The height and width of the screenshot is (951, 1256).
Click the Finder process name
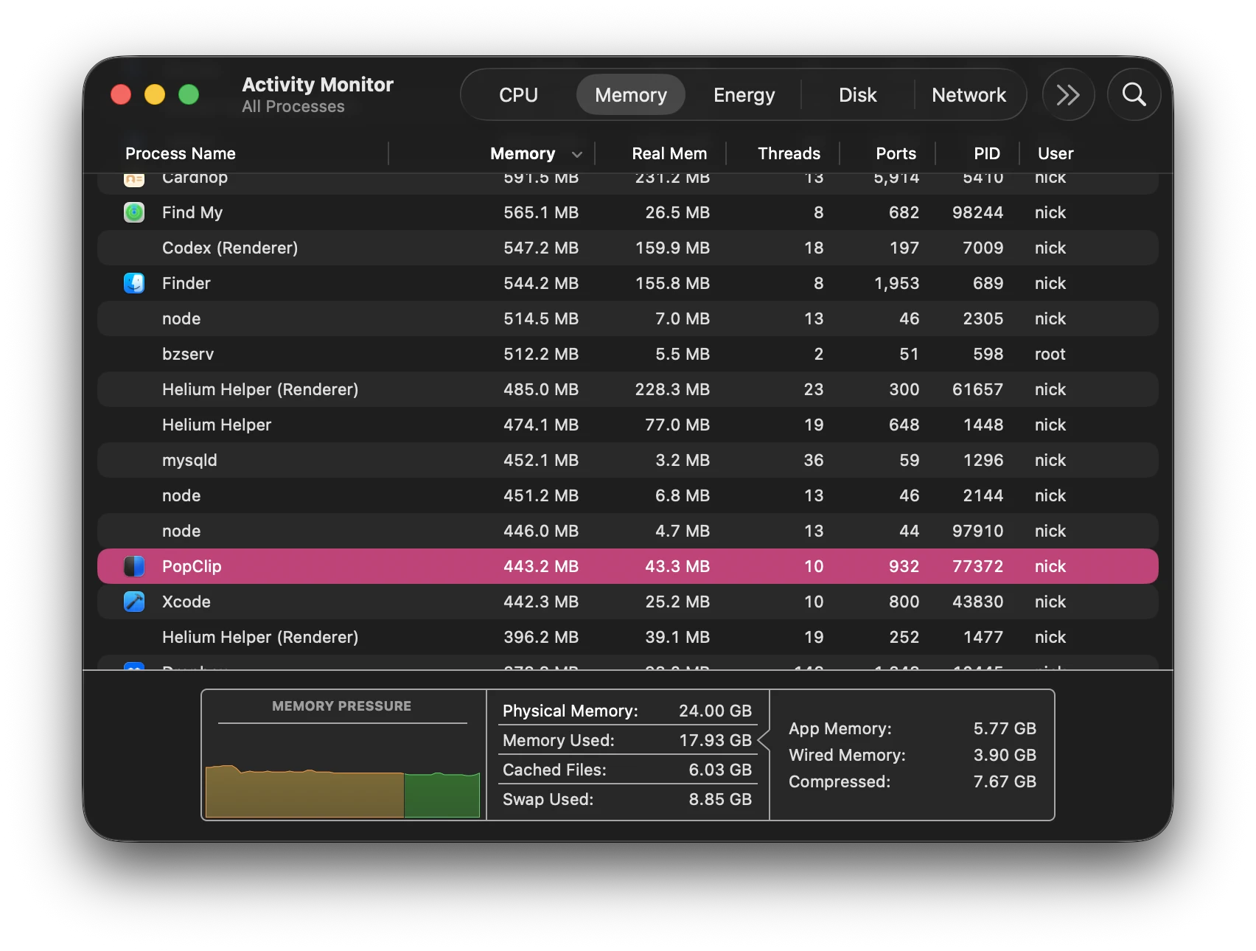pos(186,283)
